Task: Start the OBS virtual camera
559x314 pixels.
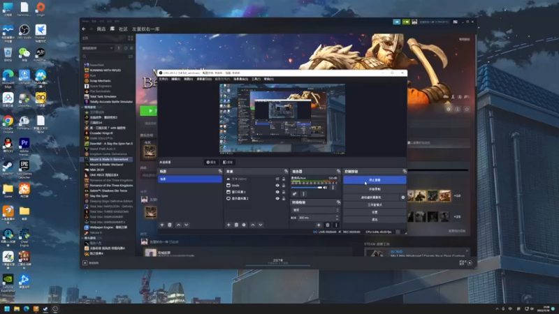Action: 371,197
